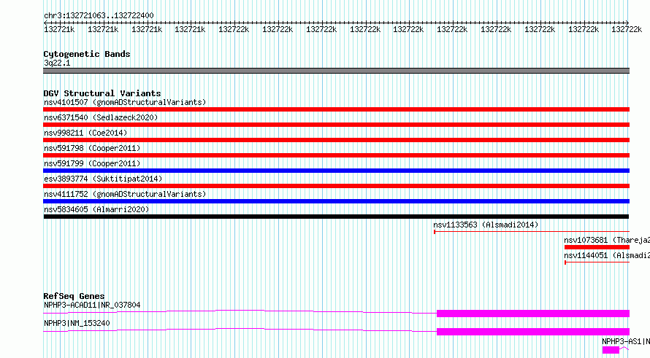
Task: Click right arrow end of coordinate ruler
Action: pos(627,23)
